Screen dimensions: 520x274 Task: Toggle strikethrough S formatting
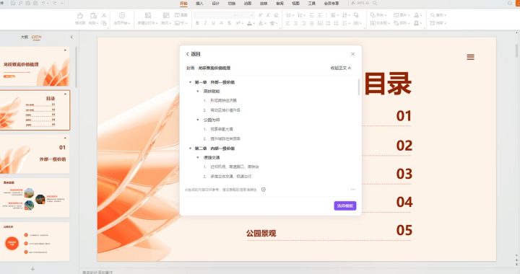(x=229, y=23)
